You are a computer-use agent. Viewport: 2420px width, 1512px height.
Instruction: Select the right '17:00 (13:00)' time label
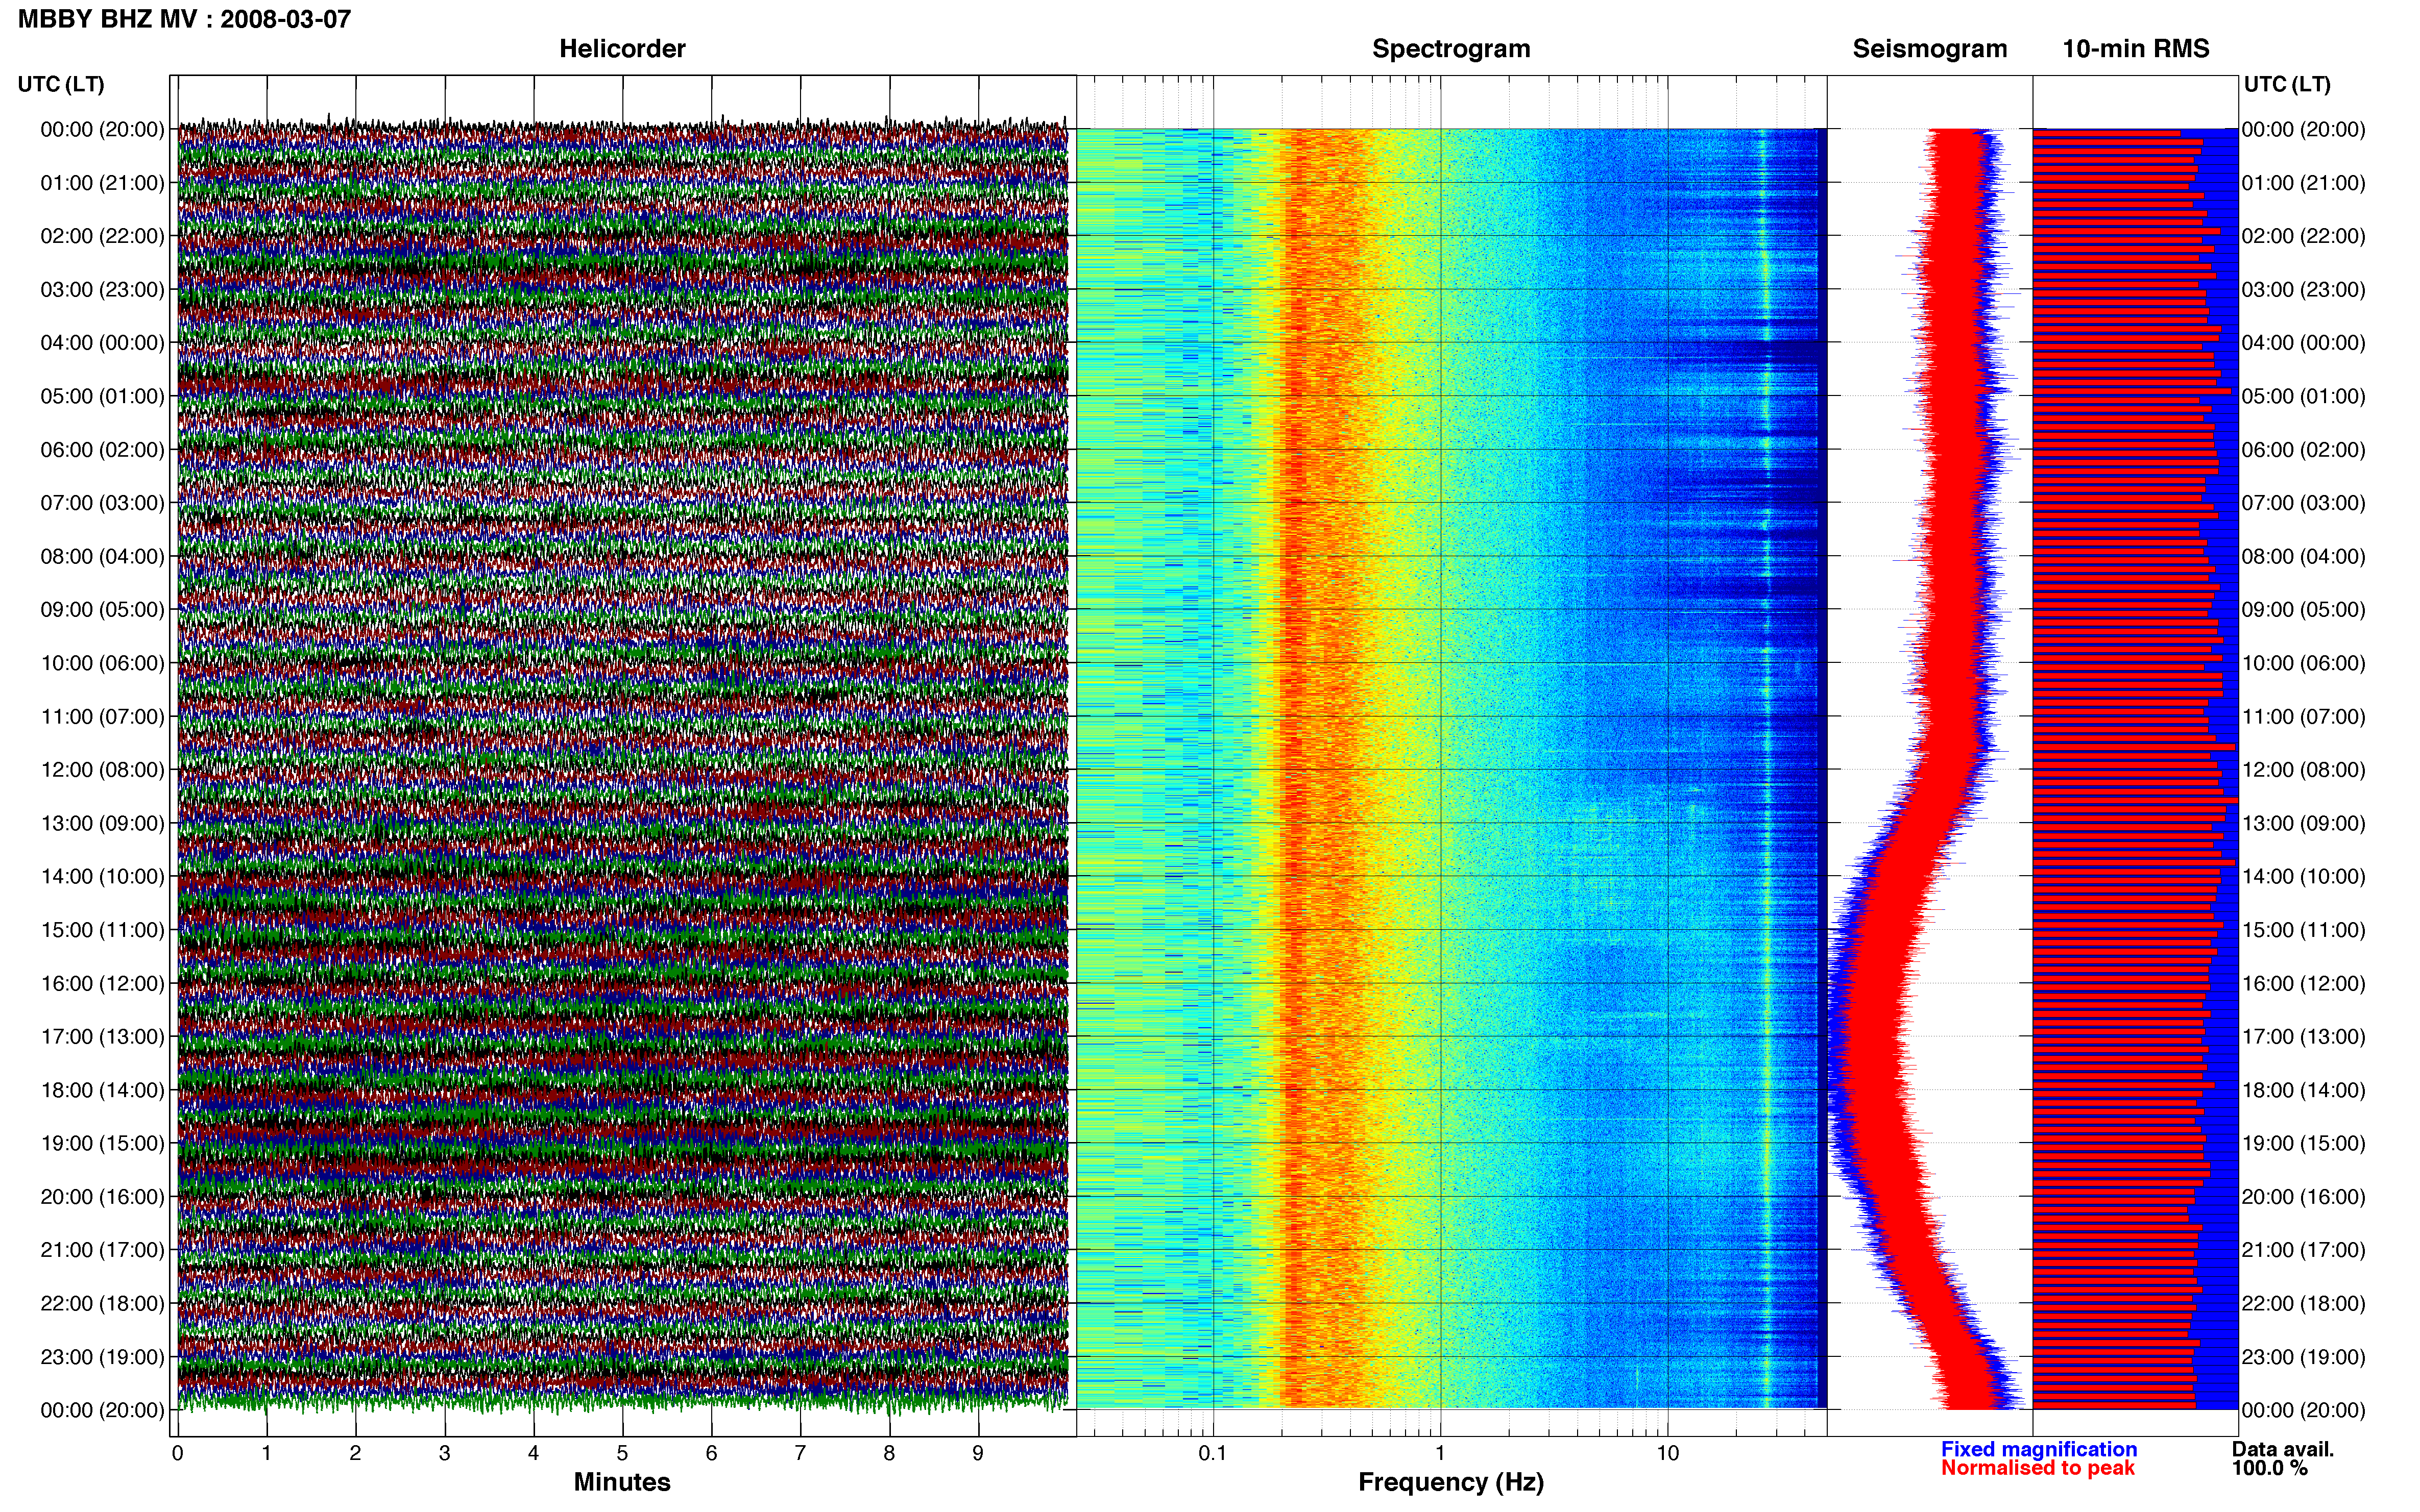2303,1037
